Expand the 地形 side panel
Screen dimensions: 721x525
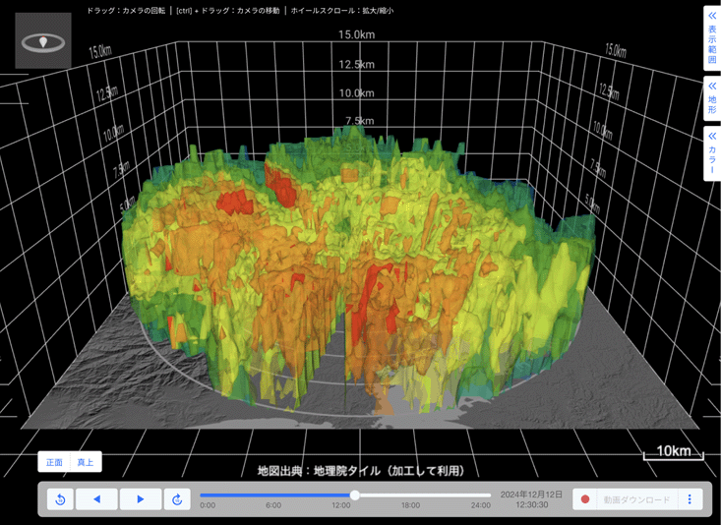tap(712, 99)
